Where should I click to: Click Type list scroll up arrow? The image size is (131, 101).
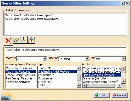coord(79,68)
